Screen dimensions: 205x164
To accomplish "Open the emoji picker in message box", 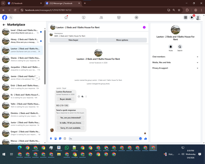I will [x=140, y=139].
